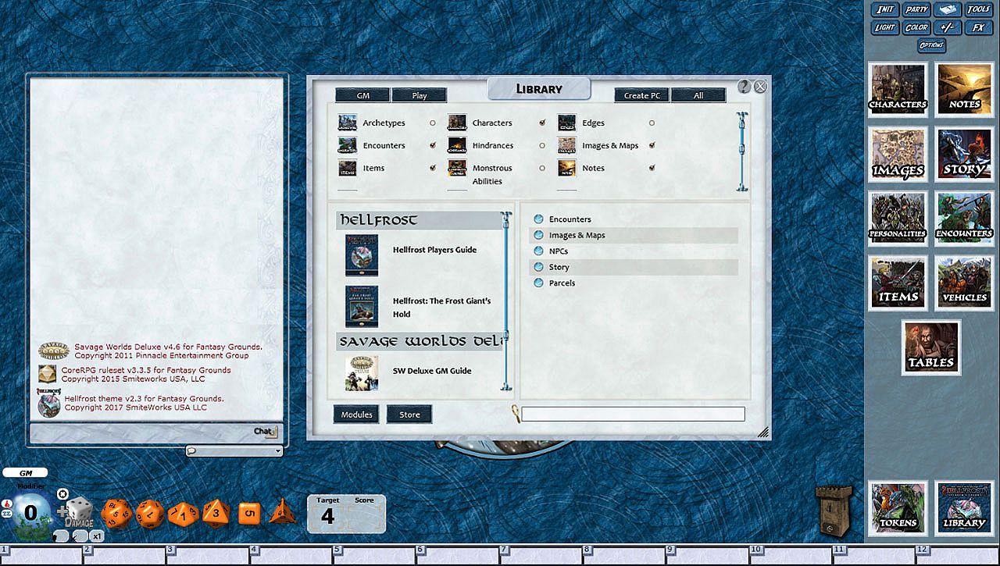The height and width of the screenshot is (566, 1000).
Task: Open the Images sidebar panel
Action: [x=898, y=155]
